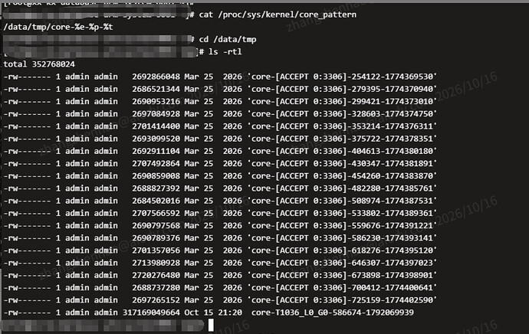Screen dimensions: 529x334
Task: Select file size value 2701357056
Action: pyautogui.click(x=156, y=250)
